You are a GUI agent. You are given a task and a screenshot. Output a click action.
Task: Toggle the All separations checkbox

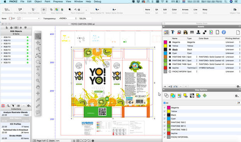164,103
